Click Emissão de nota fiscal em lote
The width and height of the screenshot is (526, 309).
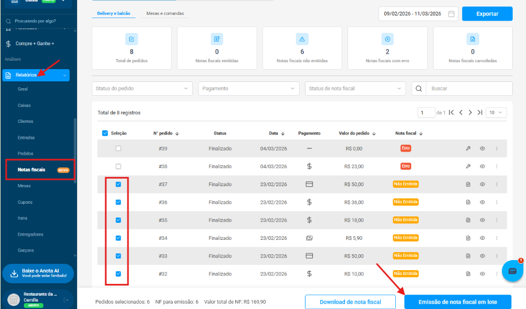pos(457,302)
